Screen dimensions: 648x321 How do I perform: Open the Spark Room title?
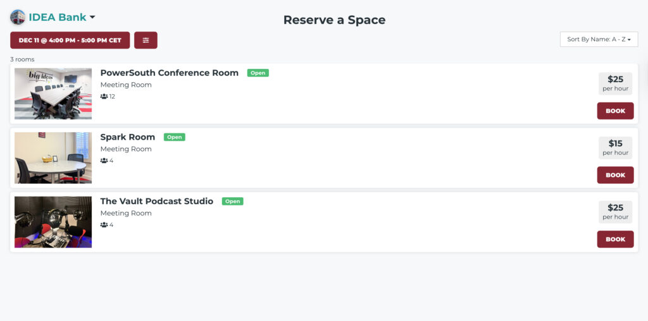[x=128, y=137]
